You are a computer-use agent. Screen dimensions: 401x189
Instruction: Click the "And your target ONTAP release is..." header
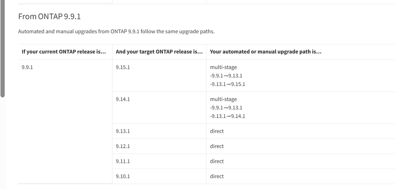click(x=159, y=52)
